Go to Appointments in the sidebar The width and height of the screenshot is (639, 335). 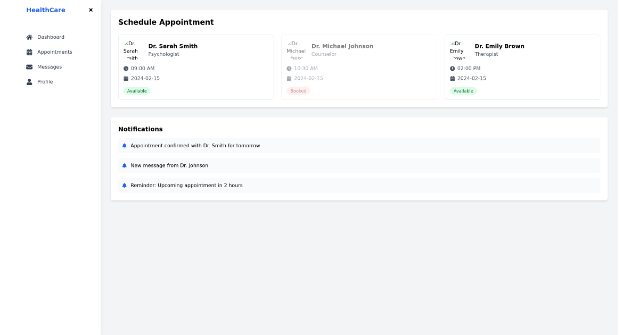[x=54, y=52]
